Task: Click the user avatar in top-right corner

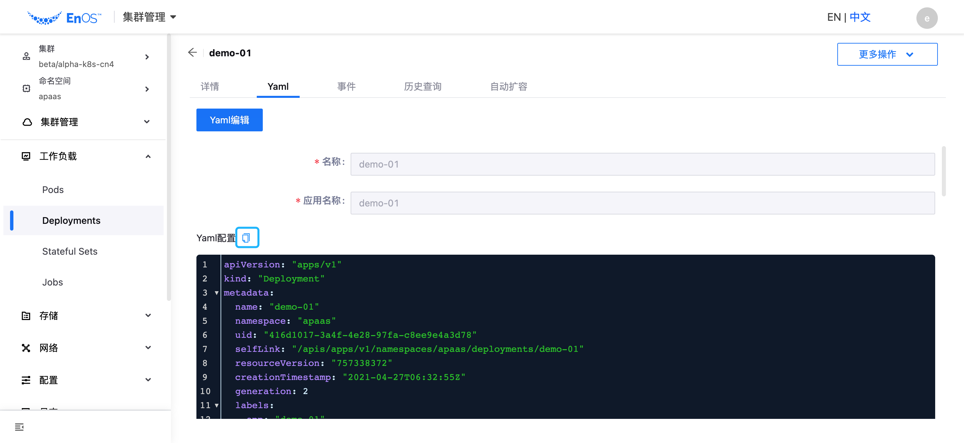Action: tap(927, 17)
